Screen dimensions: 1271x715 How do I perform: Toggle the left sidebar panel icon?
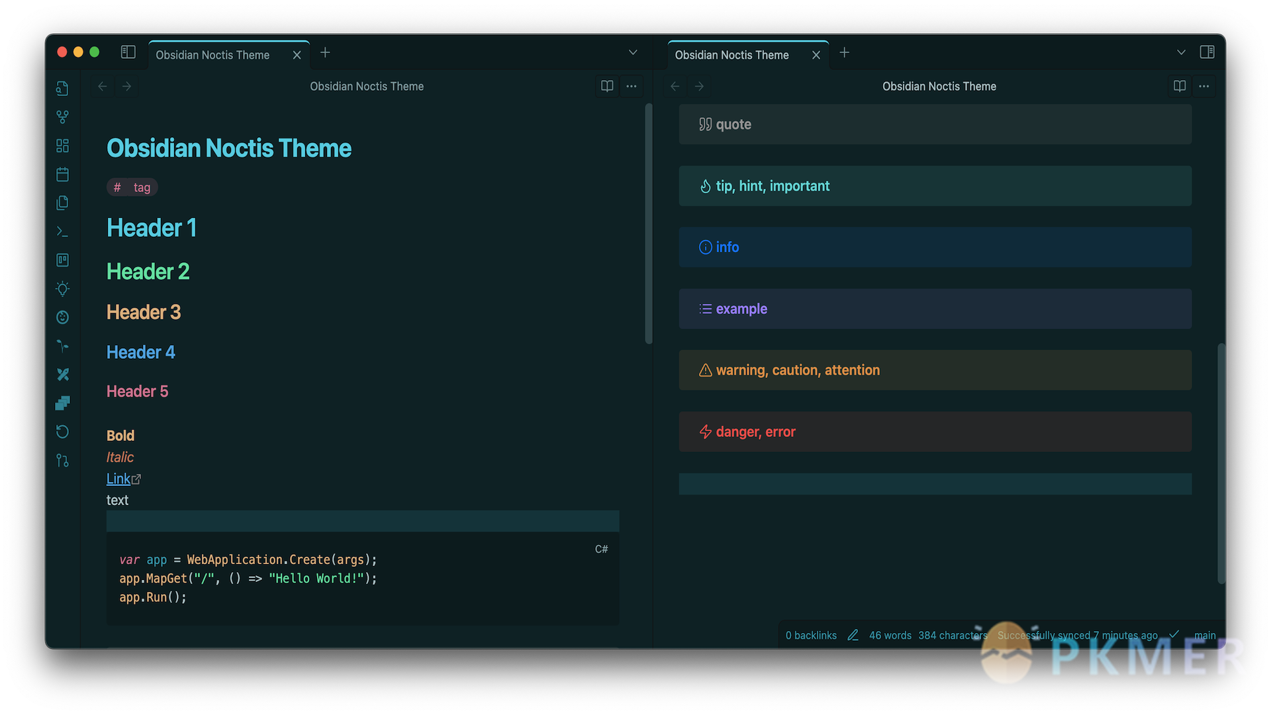tap(128, 52)
